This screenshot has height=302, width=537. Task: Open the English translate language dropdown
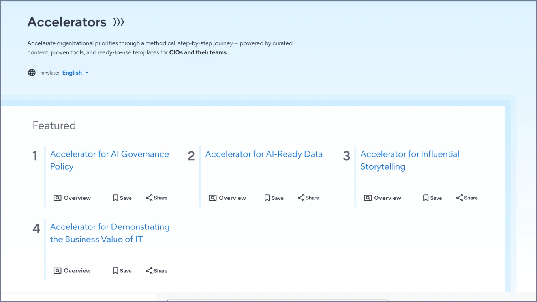[75, 73]
